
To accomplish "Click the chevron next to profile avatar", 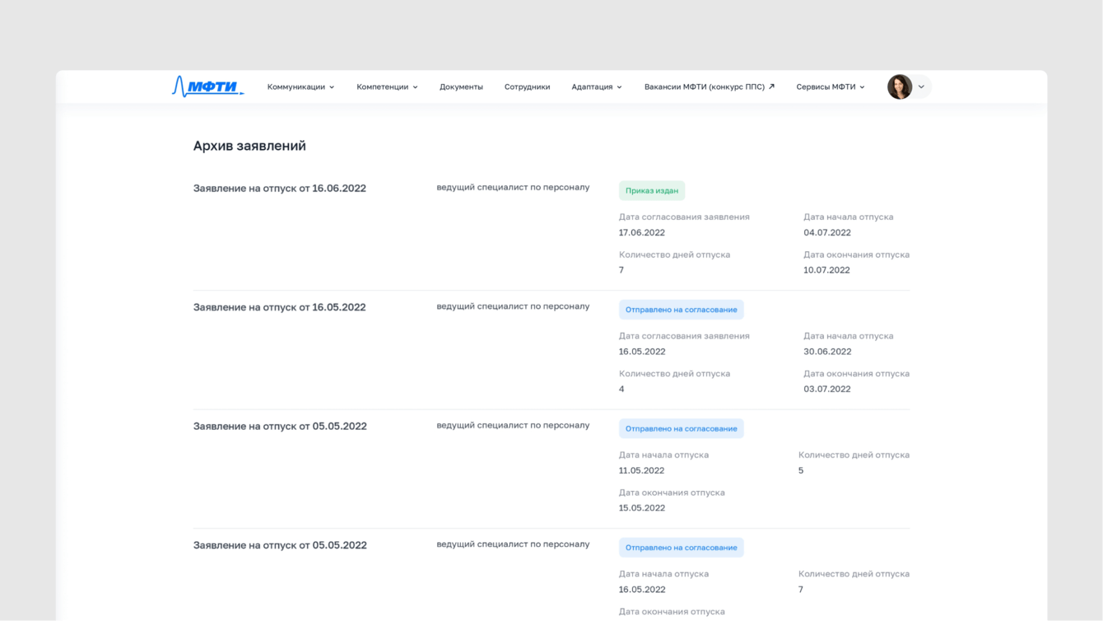I will tap(922, 86).
